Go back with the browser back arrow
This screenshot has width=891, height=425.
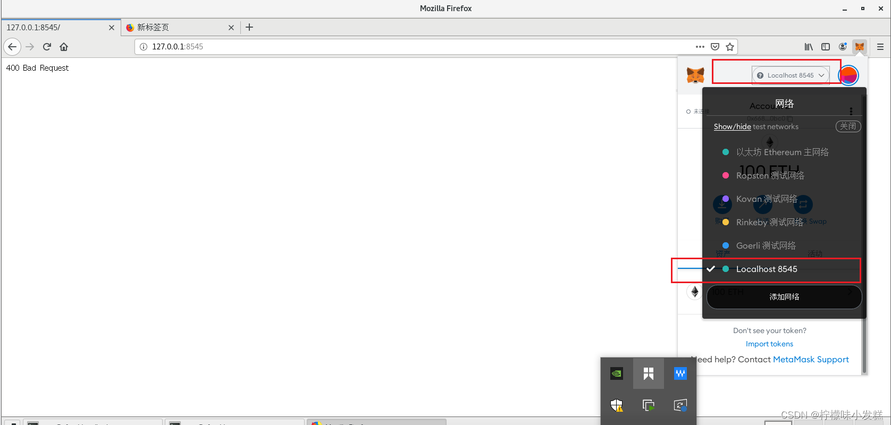(x=12, y=47)
